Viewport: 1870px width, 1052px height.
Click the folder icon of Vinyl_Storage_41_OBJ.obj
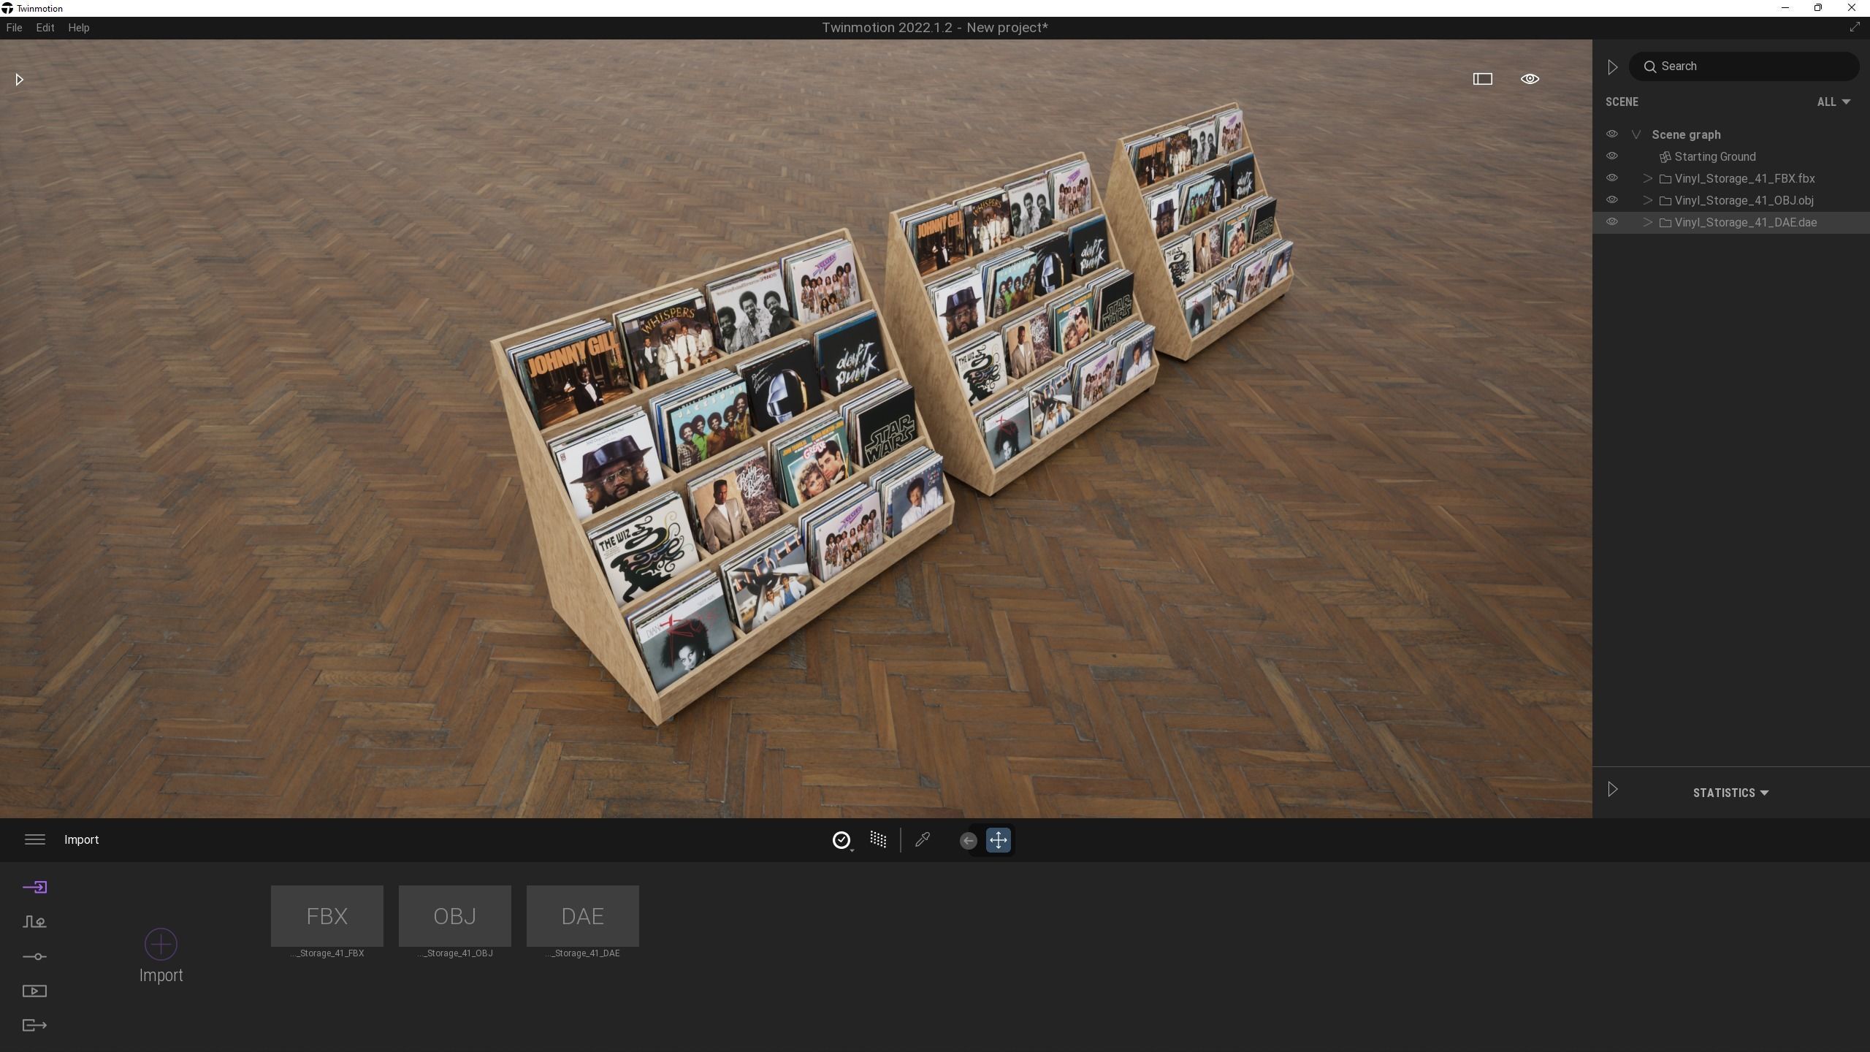[x=1665, y=201]
